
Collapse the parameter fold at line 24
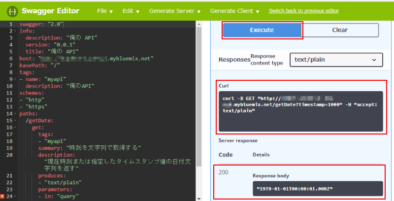coord(15,197)
